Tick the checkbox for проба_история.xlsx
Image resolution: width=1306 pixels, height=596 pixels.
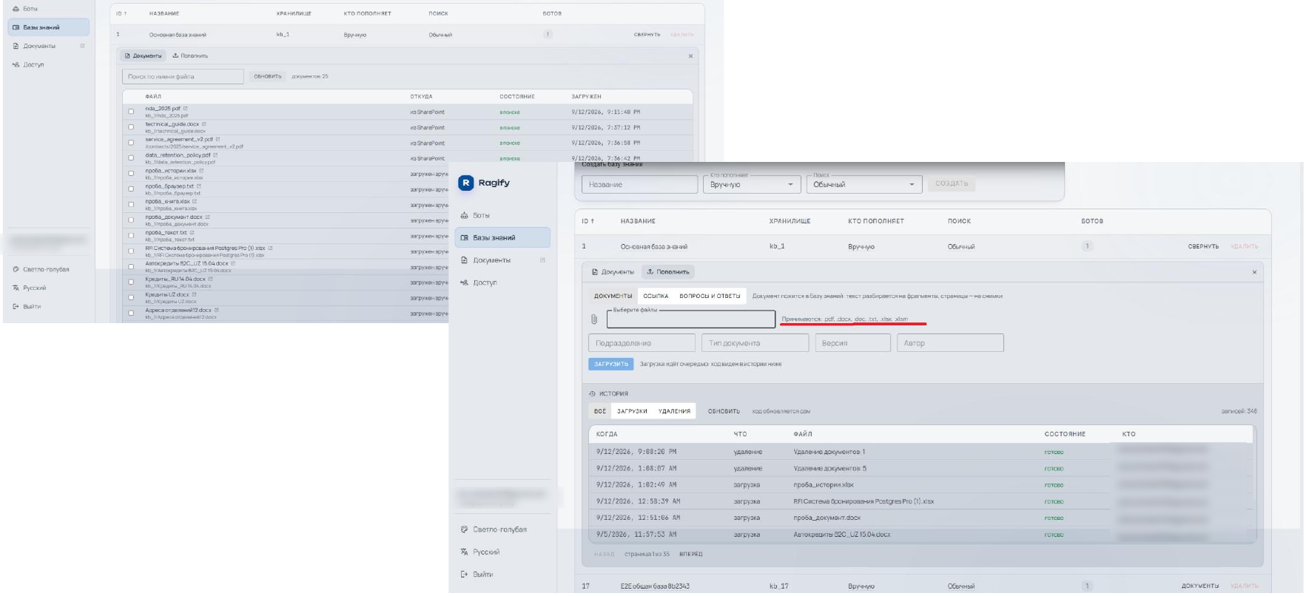[x=131, y=174]
